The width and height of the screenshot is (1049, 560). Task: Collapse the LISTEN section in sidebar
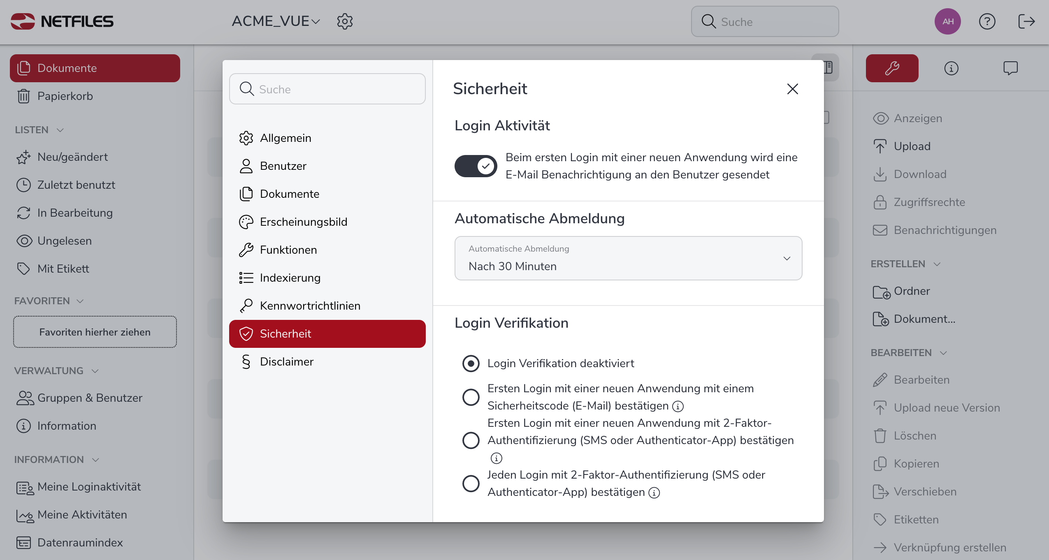[60, 130]
